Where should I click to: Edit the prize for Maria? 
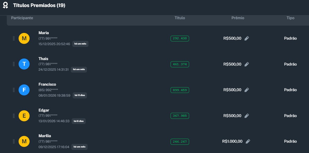point(247,38)
